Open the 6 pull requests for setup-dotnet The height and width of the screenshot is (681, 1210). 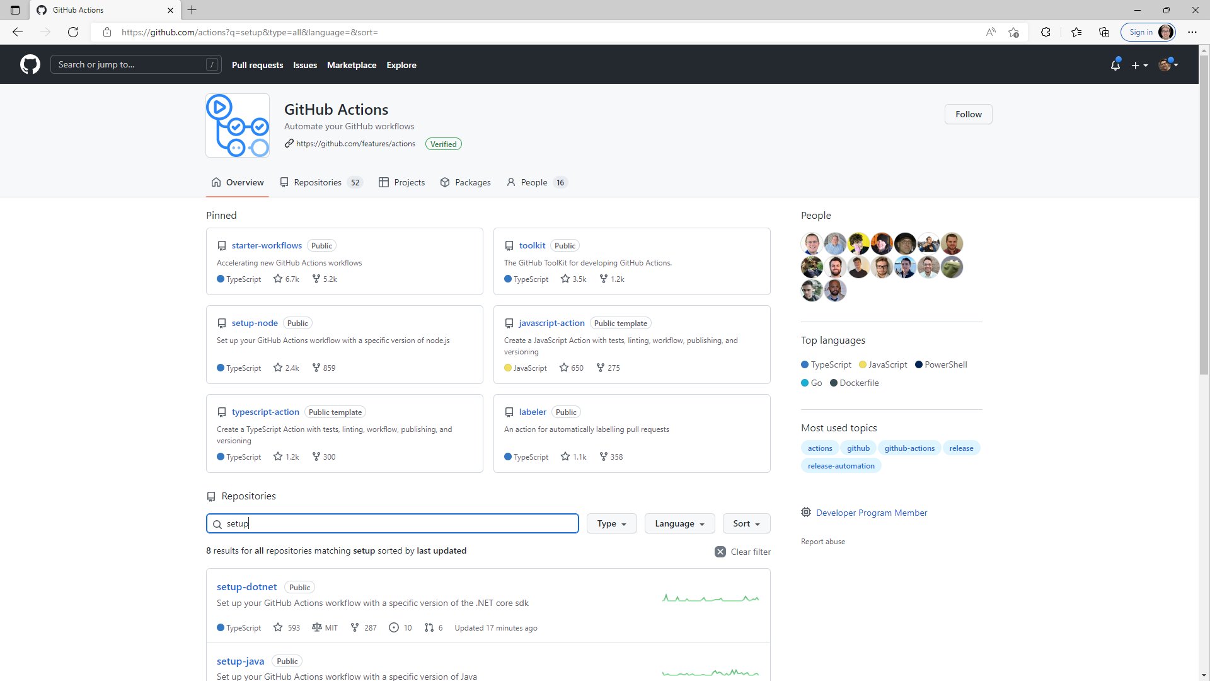coord(434,627)
